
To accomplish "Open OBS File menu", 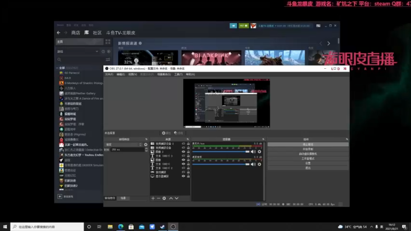I will [109, 74].
